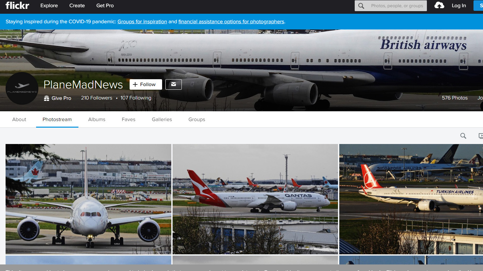Search photostream with magnifier icon
483x271 pixels.
click(x=463, y=136)
